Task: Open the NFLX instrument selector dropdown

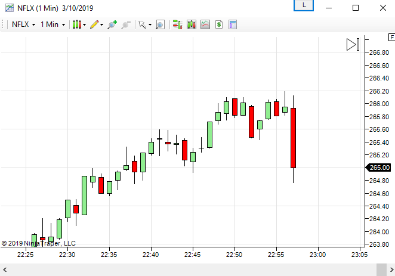Action: 23,24
